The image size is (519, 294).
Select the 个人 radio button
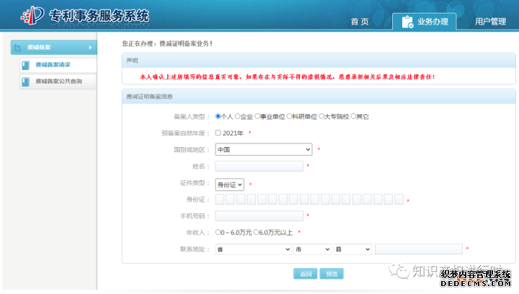pos(218,116)
